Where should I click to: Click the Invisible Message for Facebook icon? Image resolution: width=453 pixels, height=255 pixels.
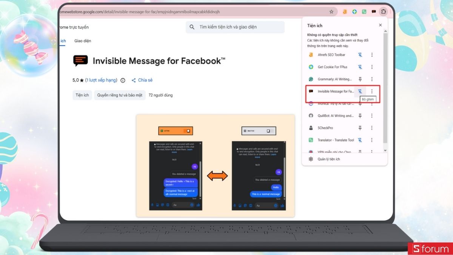click(332, 91)
